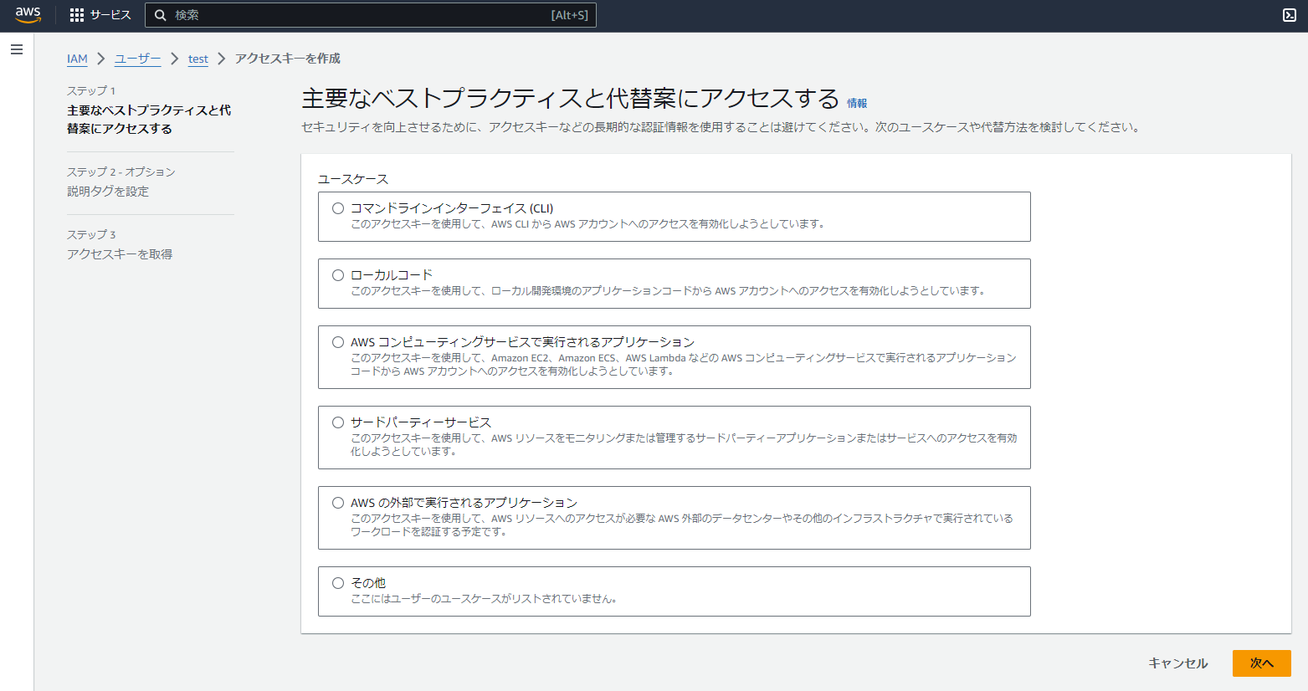This screenshot has height=691, width=1308.
Task: Click その他 description ここにはユーザーのユースケース text
Action: (484, 599)
